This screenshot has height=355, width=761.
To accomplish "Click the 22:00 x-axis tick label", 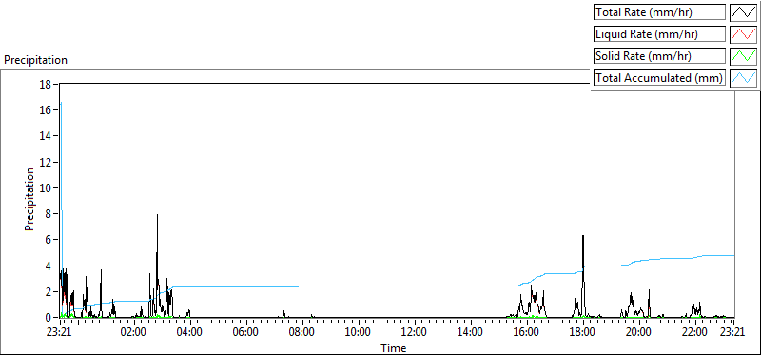I will click(x=695, y=333).
